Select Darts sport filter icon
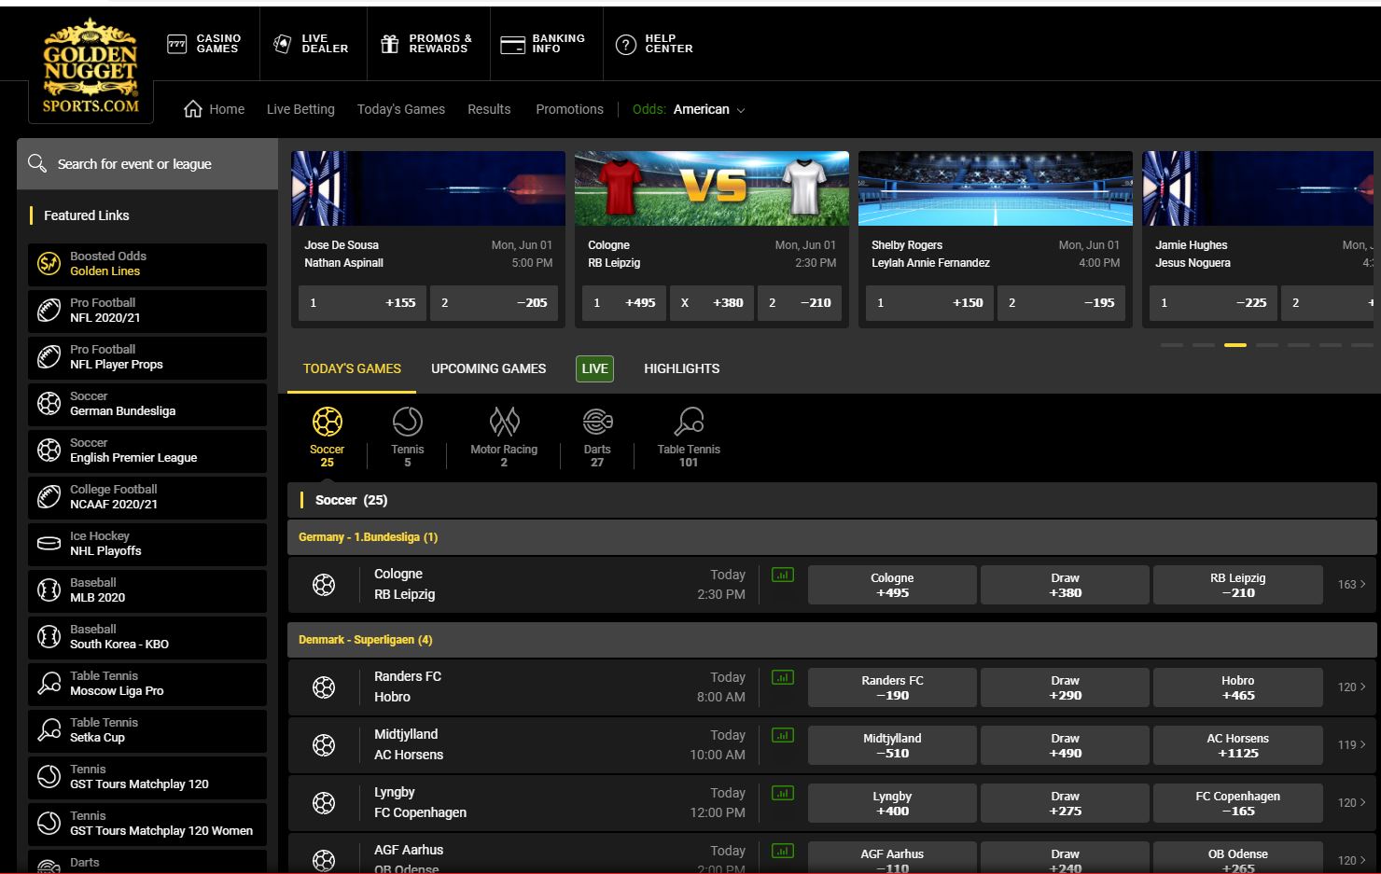This screenshot has height=874, width=1381. click(597, 422)
